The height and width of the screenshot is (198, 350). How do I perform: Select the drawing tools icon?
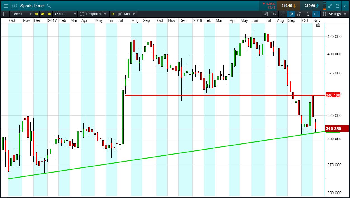click(x=266, y=14)
